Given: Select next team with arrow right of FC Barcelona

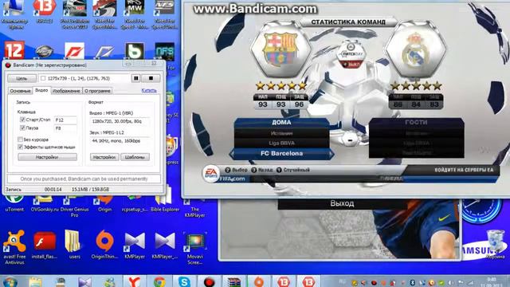Looking at the screenshot, I should click(331, 154).
